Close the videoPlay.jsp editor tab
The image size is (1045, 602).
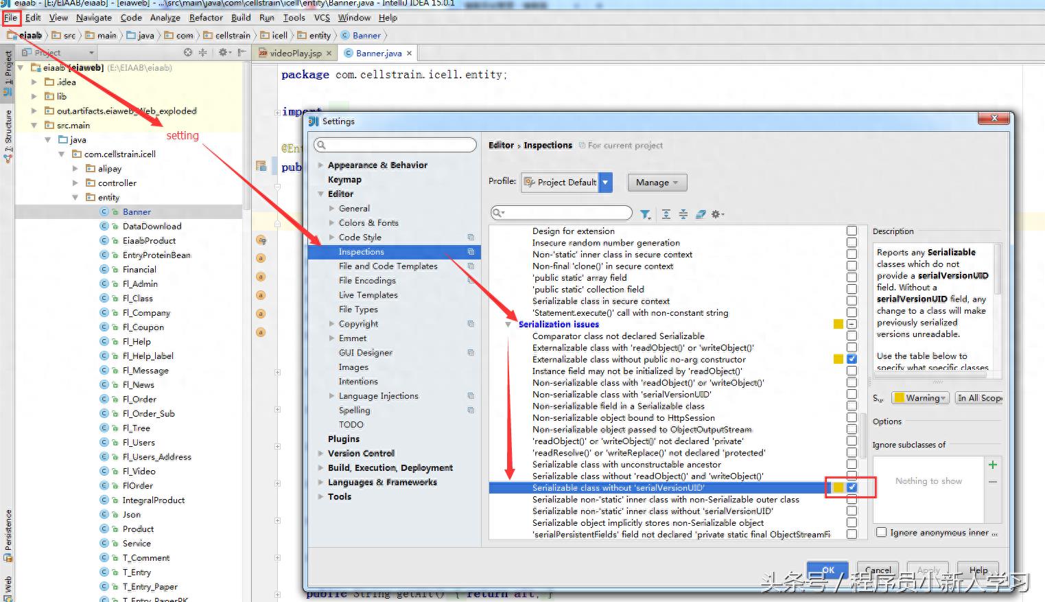point(329,53)
